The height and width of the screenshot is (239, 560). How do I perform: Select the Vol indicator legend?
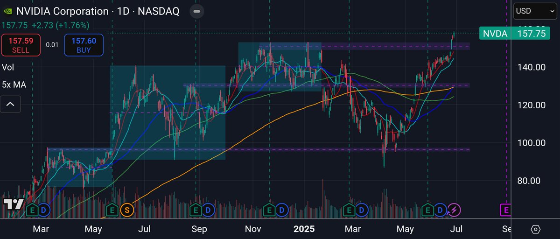(x=8, y=67)
